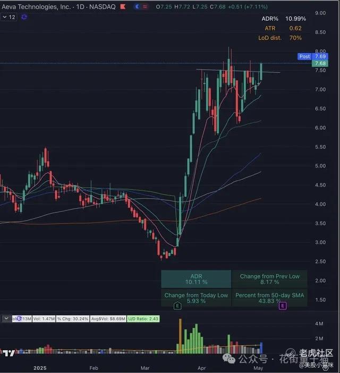Click the Change from Today Low cell
This screenshot has height=373, width=340.
click(x=196, y=298)
